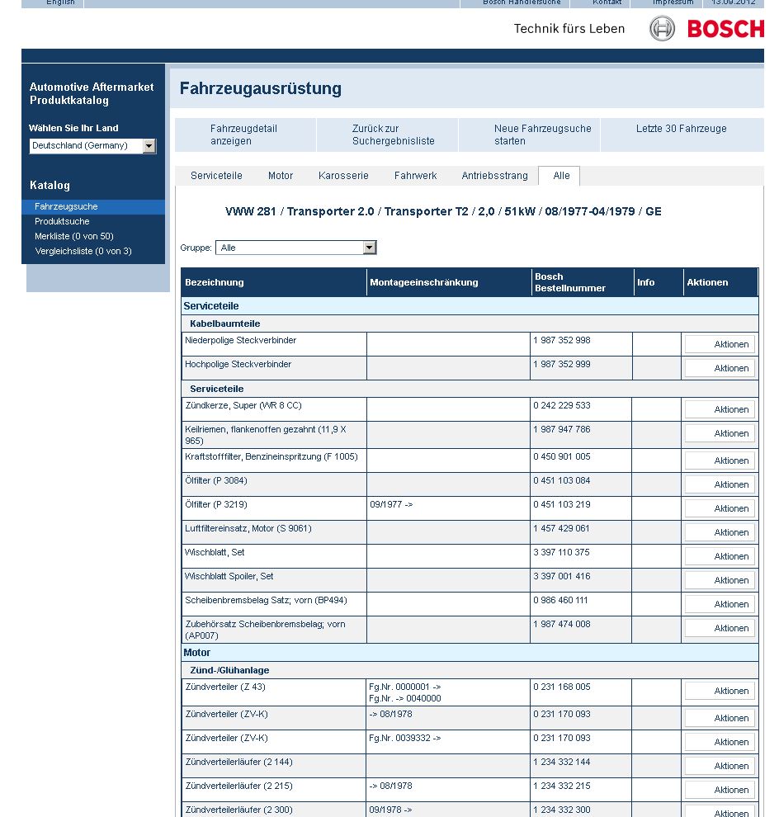Open Vergleichsliste (0 von 3) link
The width and height of the screenshot is (779, 817).
coord(83,251)
